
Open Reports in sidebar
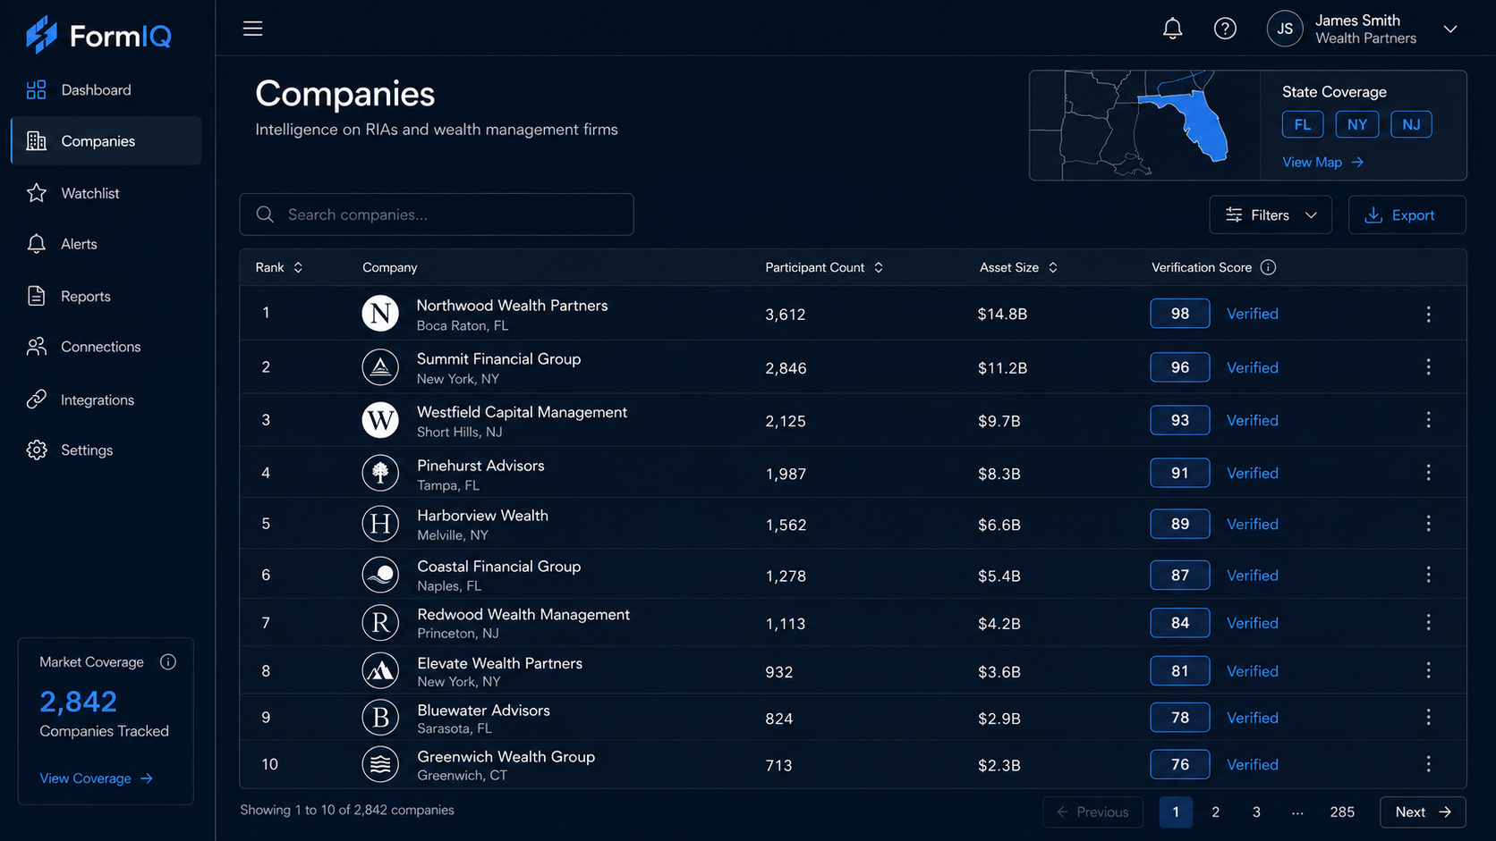click(x=106, y=296)
